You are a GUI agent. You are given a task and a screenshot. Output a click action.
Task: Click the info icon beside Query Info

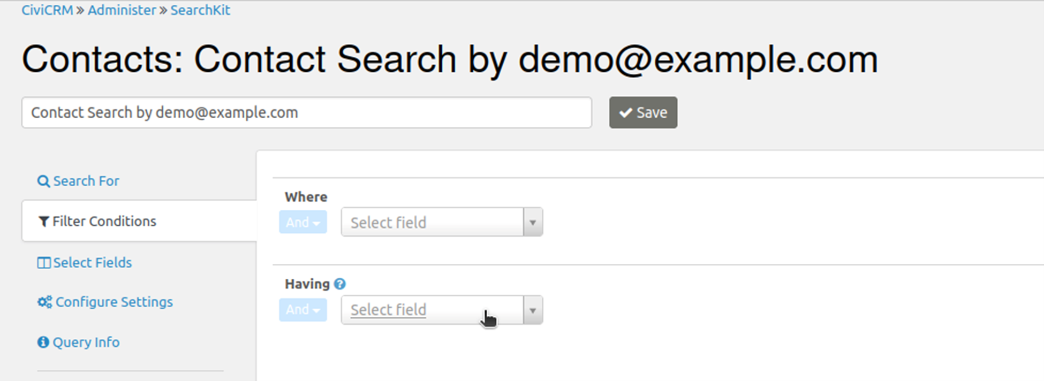tap(43, 342)
